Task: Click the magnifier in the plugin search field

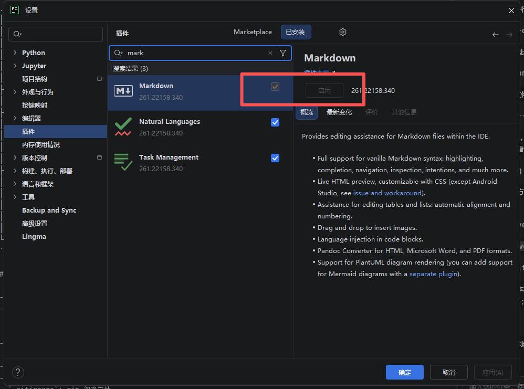Action: [118, 53]
